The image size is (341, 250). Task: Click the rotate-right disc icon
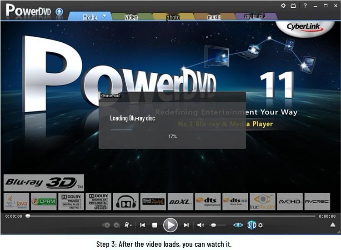tap(117, 225)
